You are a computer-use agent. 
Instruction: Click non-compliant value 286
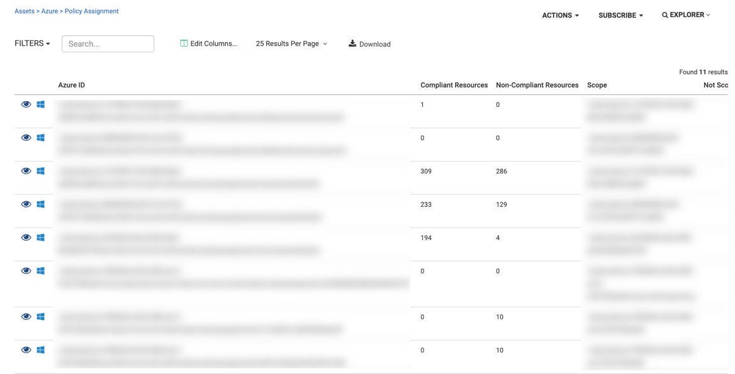[502, 172]
